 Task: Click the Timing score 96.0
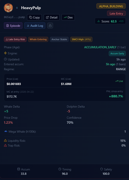coord(65,174)
